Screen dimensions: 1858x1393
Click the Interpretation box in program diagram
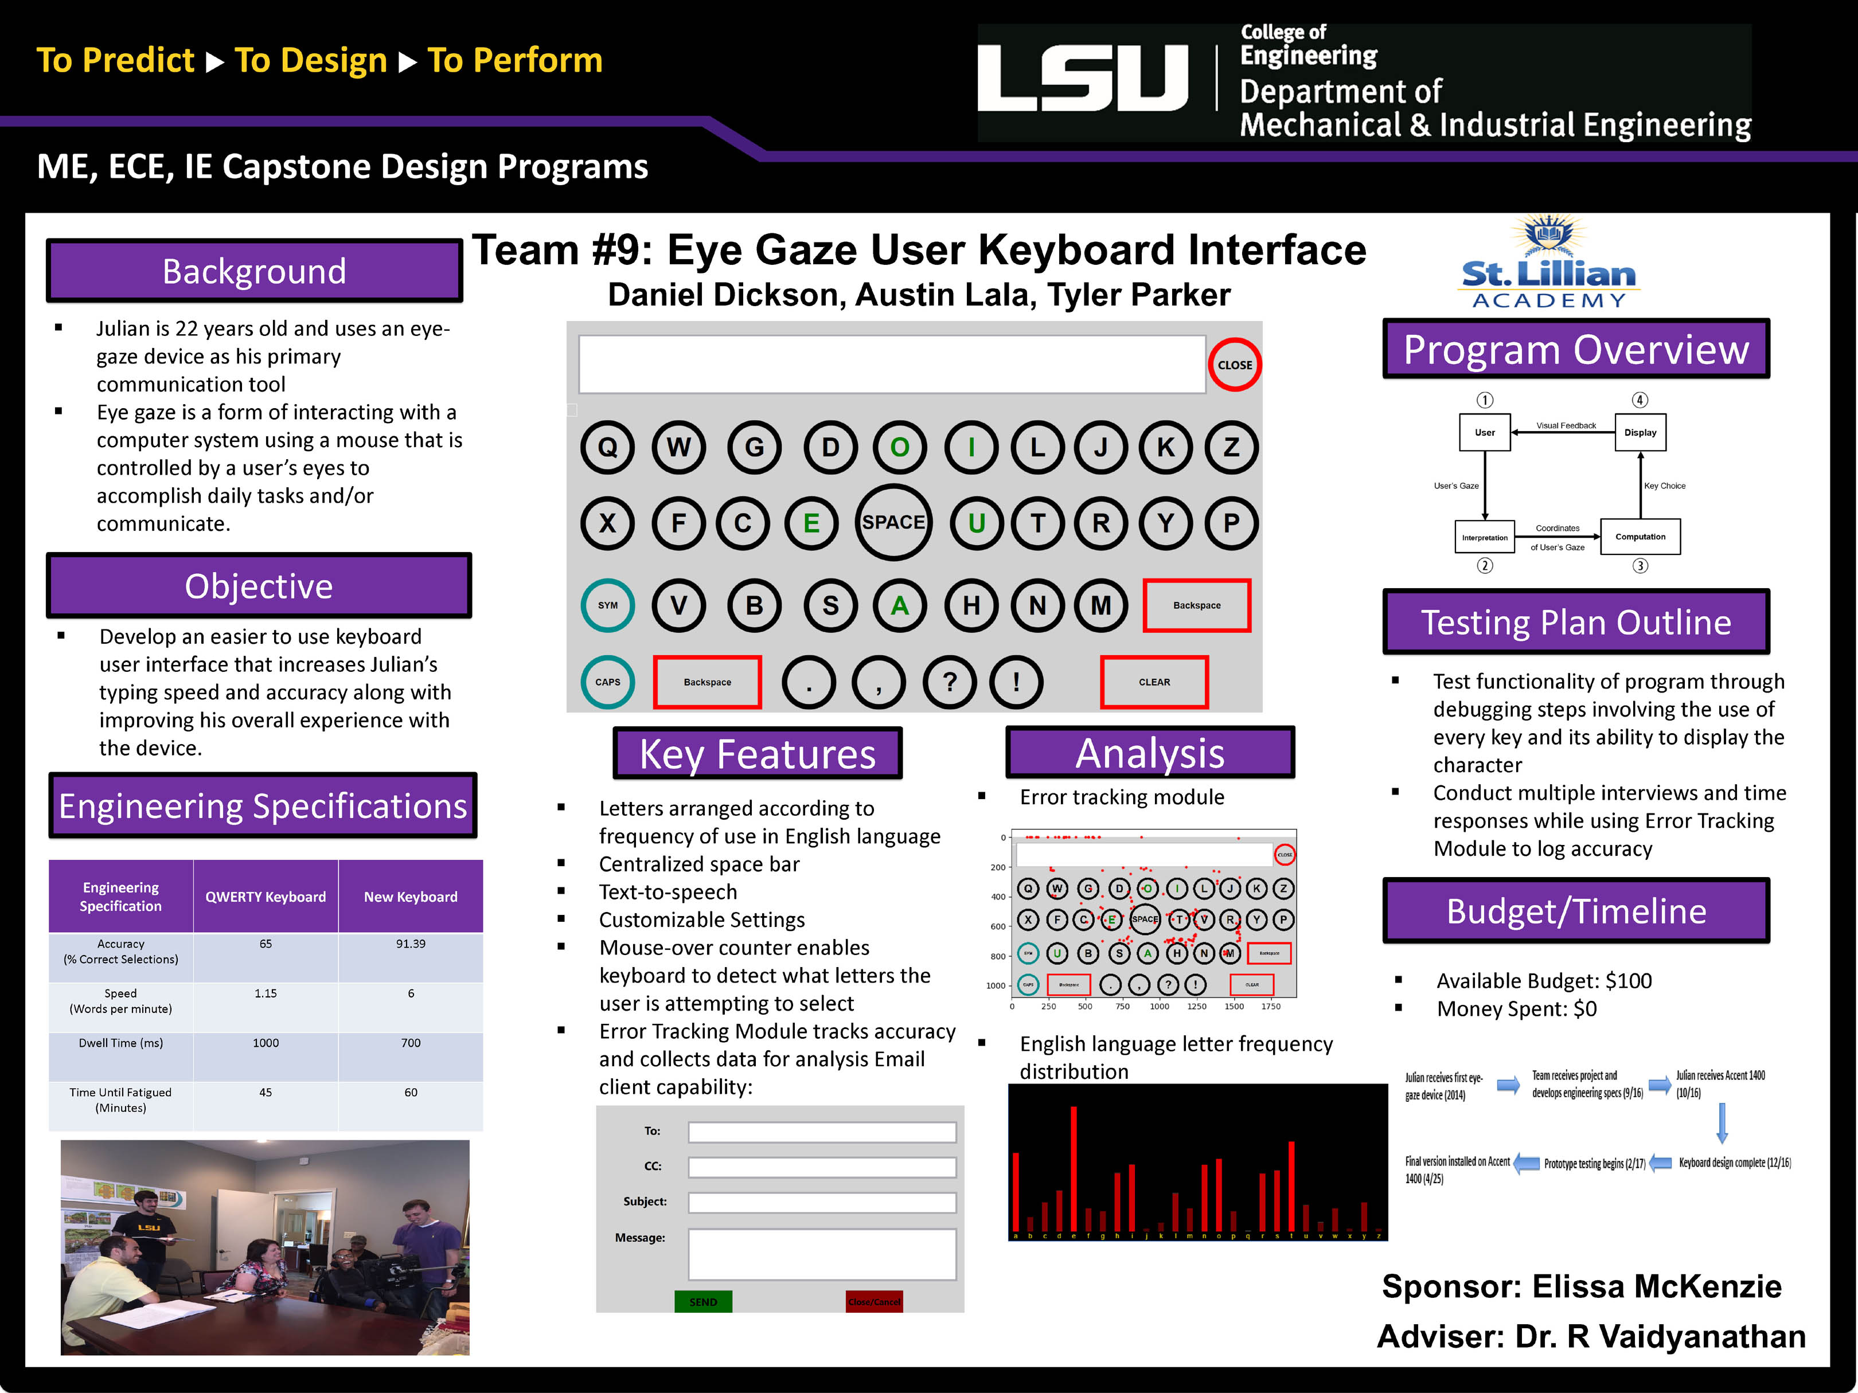[x=1485, y=537]
